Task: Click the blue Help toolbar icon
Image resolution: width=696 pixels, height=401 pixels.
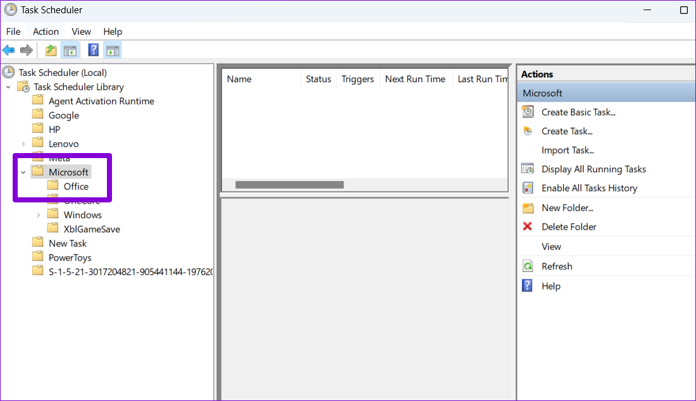Action: tap(93, 50)
